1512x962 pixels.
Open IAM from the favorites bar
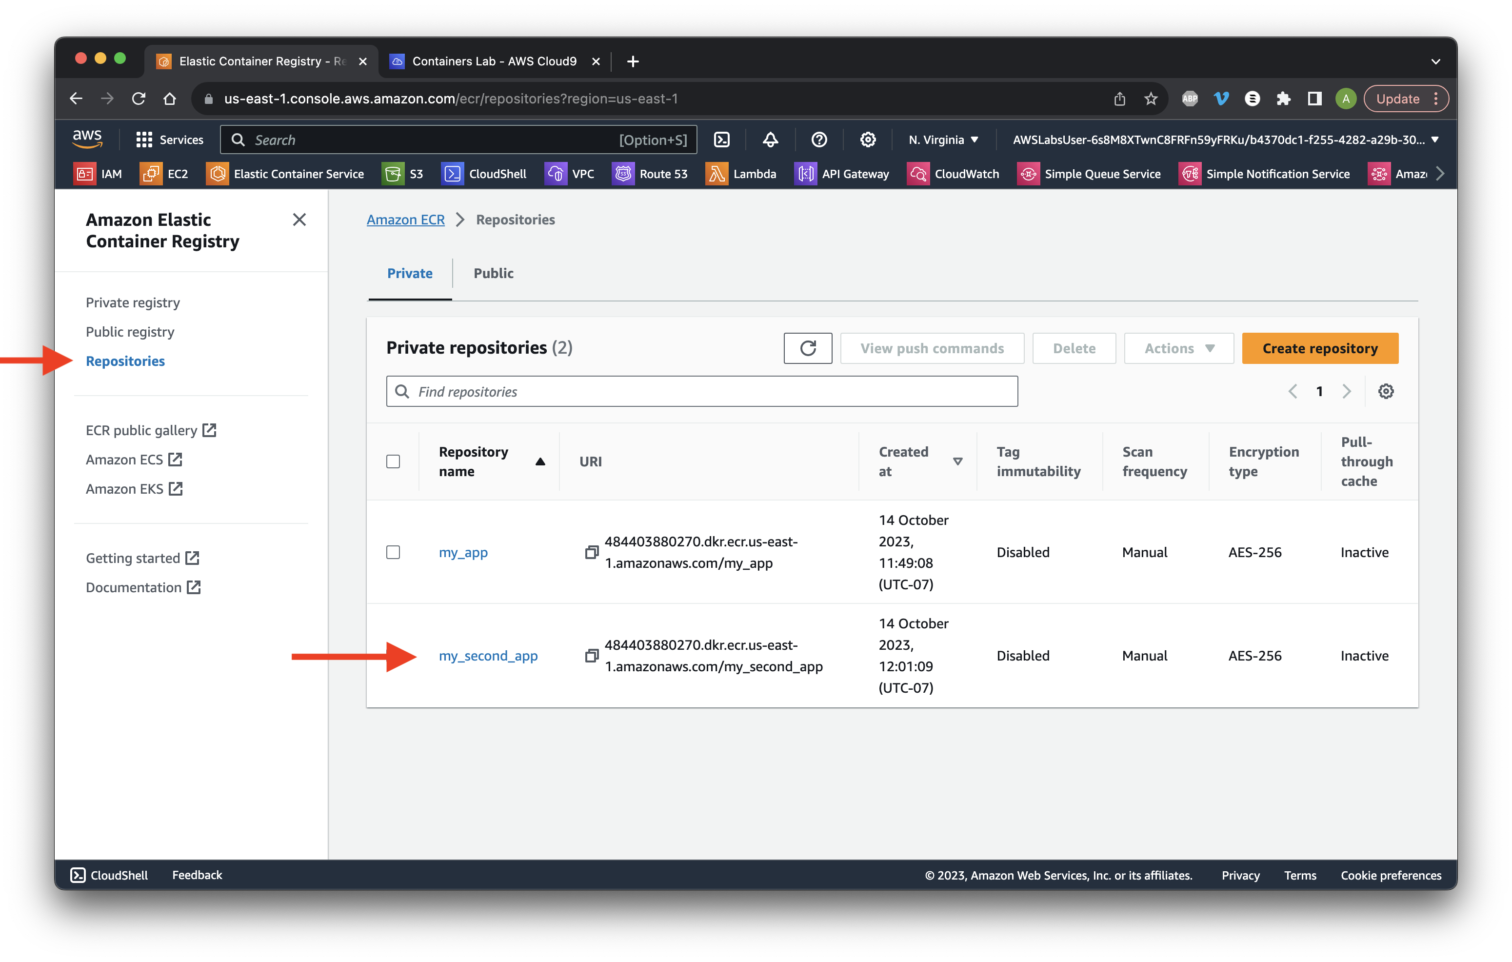pyautogui.click(x=99, y=174)
